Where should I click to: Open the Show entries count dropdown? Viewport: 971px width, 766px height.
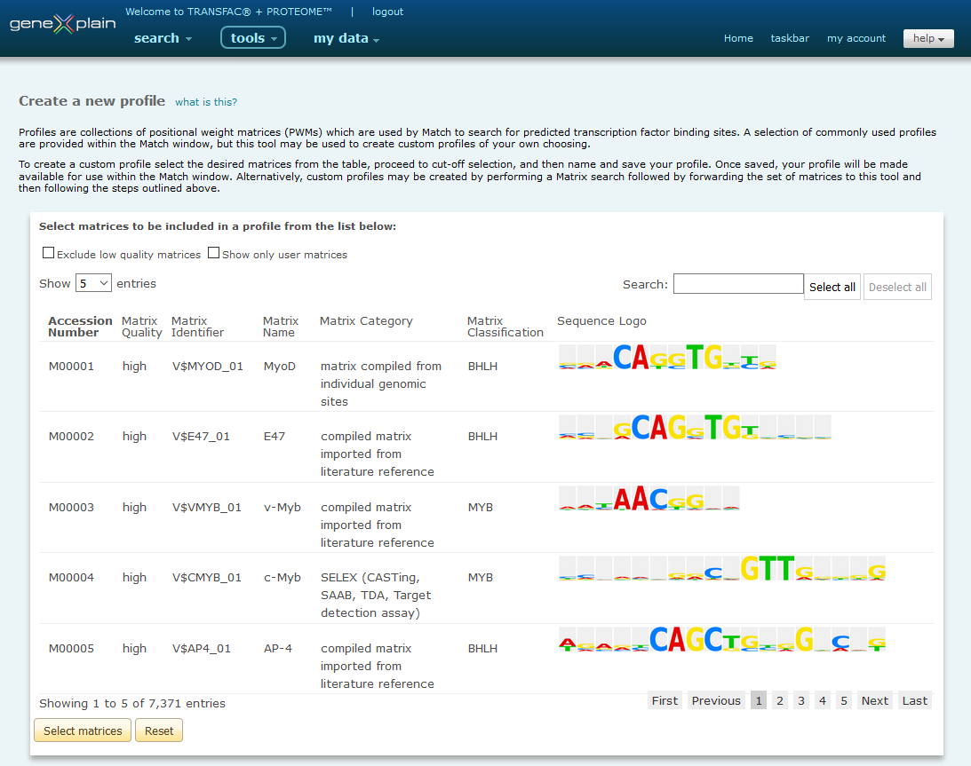click(93, 283)
